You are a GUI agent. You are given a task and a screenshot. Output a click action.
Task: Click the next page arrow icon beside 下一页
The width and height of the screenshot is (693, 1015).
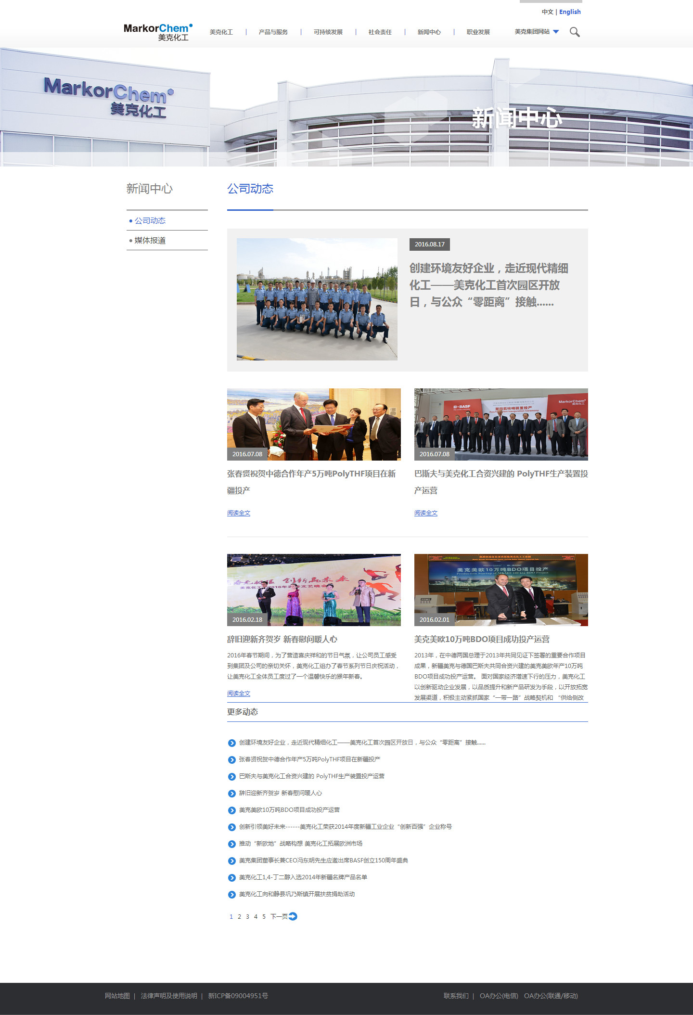[x=293, y=916]
